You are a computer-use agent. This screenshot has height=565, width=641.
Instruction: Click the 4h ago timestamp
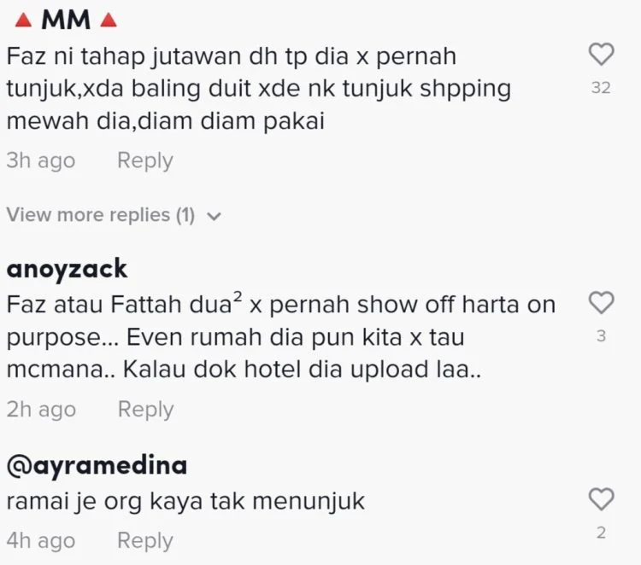[x=41, y=541]
